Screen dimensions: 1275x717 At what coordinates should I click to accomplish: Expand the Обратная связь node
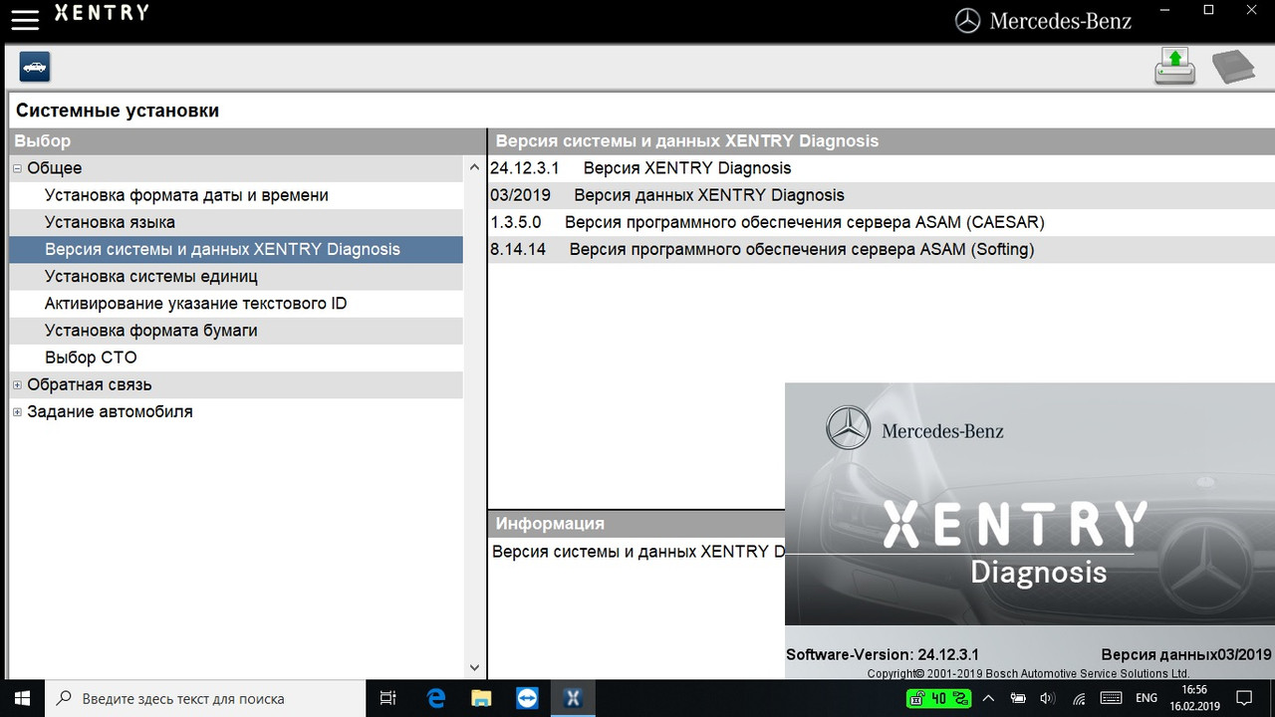17,384
